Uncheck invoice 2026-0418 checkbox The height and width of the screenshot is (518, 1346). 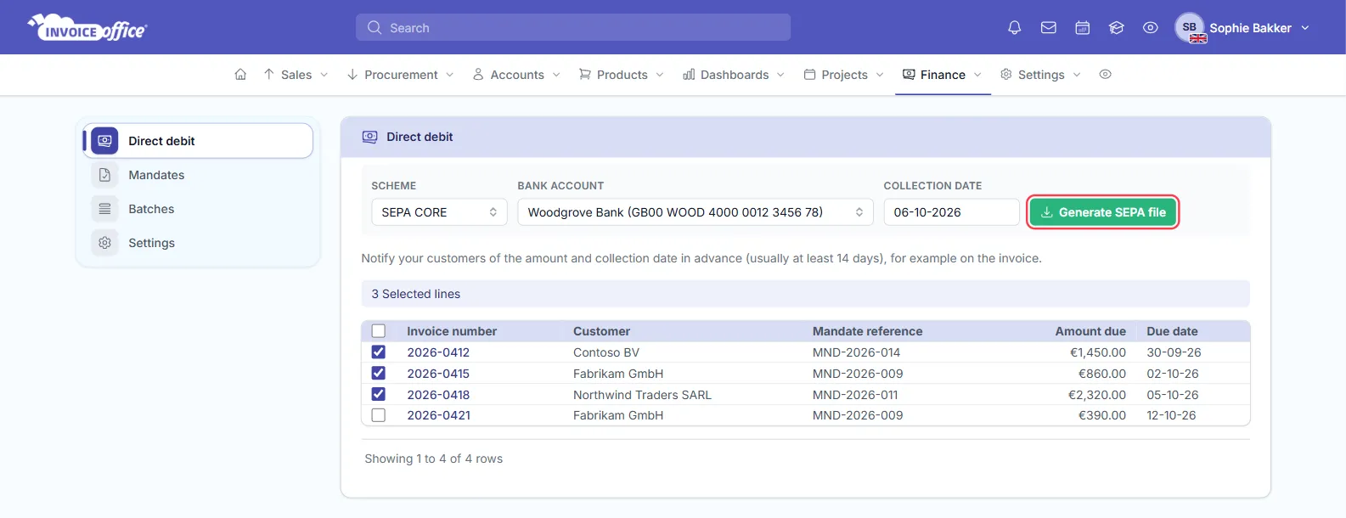379,395
